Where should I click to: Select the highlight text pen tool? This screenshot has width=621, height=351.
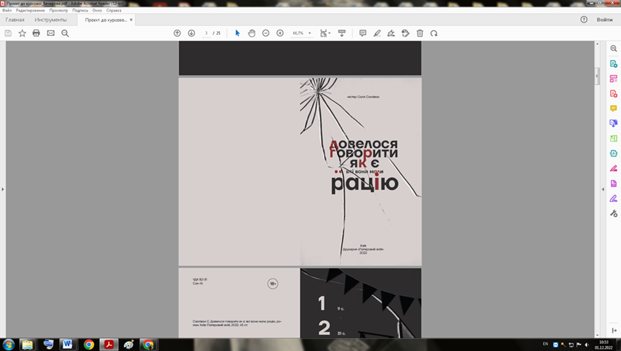[377, 33]
